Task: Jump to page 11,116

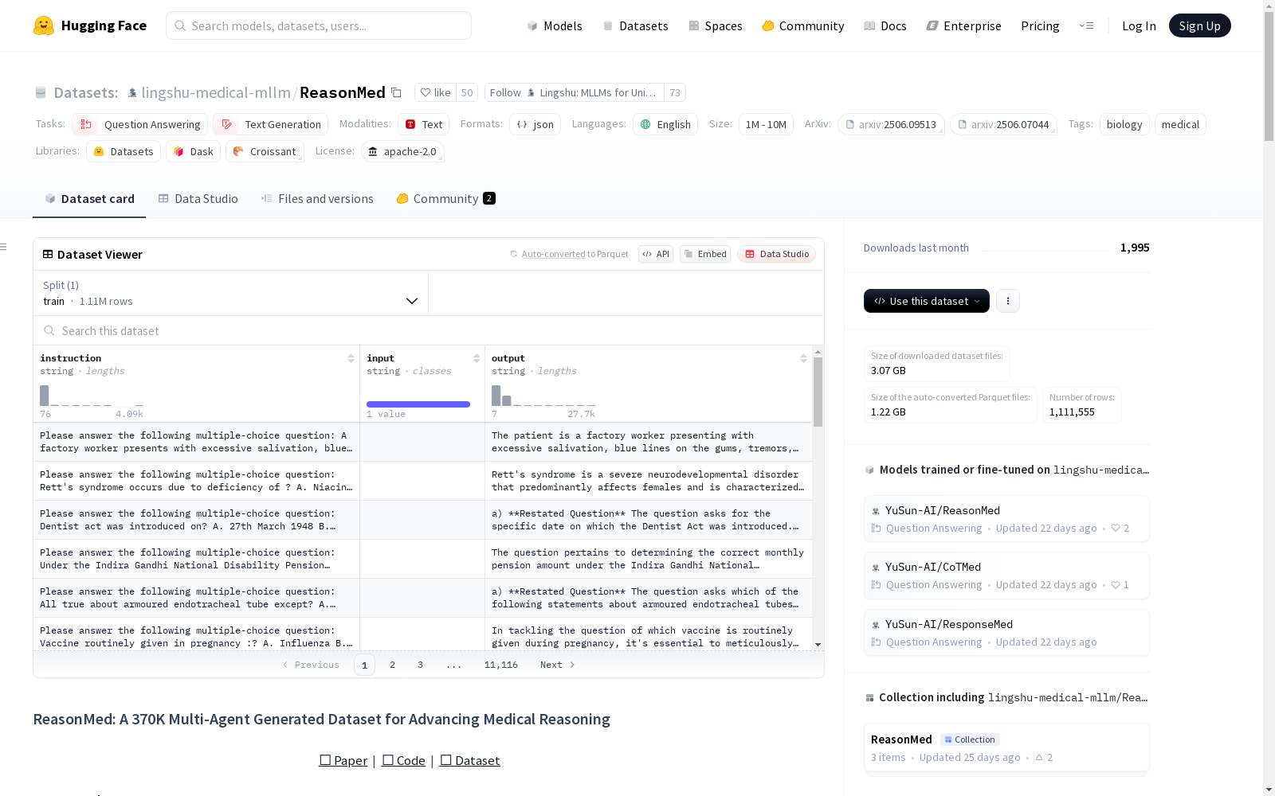Action: [501, 665]
